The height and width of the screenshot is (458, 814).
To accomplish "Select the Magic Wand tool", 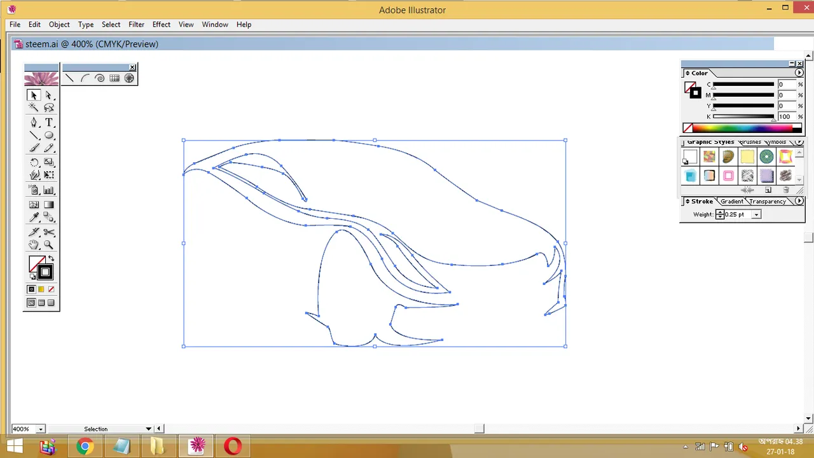I will [34, 107].
